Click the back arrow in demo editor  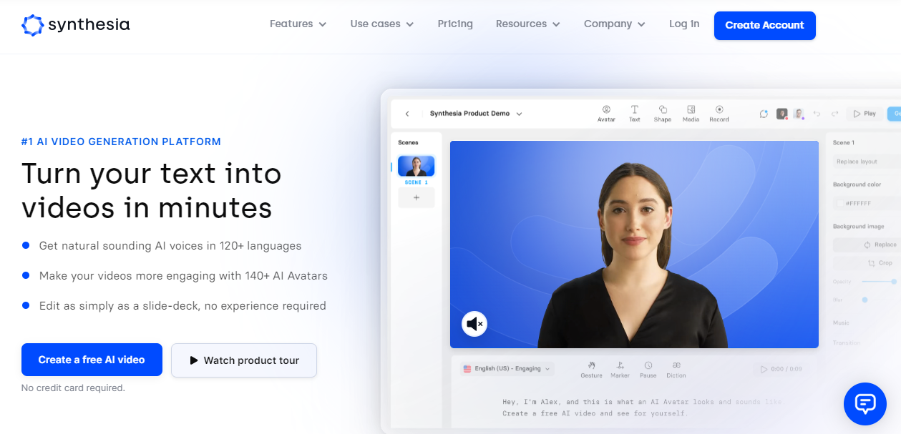[407, 114]
